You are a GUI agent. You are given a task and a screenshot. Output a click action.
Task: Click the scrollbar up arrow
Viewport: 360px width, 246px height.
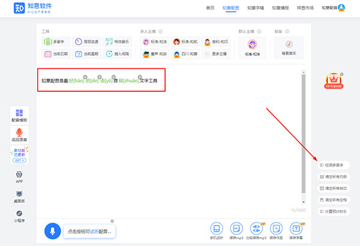(x=304, y=72)
